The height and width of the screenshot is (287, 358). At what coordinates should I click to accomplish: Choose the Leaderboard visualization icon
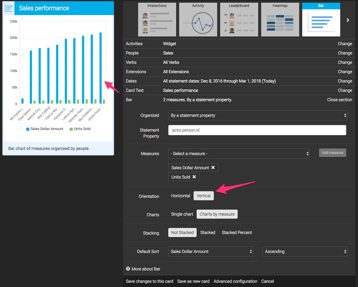pos(239,20)
